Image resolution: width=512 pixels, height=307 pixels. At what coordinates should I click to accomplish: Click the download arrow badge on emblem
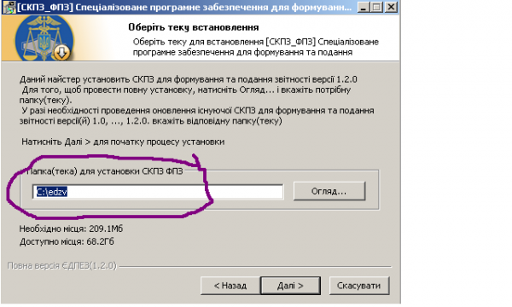[x=61, y=52]
